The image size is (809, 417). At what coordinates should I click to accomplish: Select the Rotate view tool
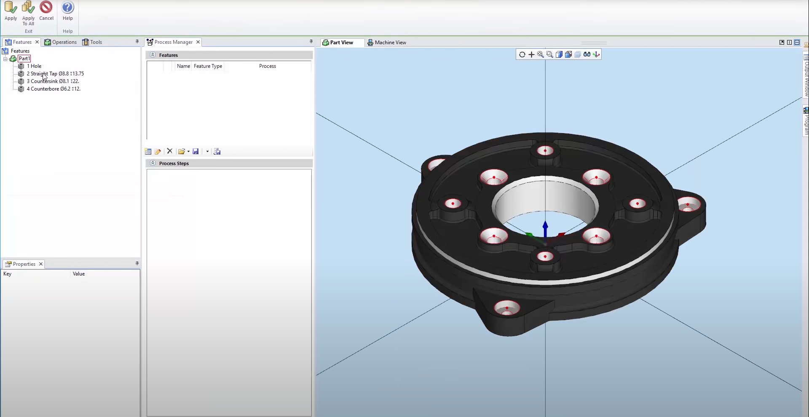[522, 54]
